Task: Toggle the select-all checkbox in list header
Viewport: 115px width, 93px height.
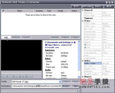Action: [4, 11]
